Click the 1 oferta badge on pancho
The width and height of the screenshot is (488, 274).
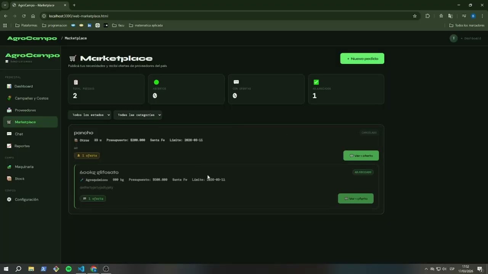tap(87, 156)
